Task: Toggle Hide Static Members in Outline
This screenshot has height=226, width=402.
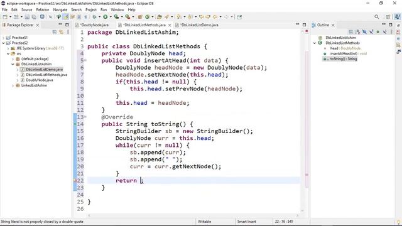Action: click(x=371, y=32)
